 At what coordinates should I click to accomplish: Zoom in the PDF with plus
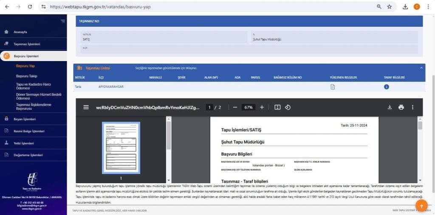click(x=262, y=107)
